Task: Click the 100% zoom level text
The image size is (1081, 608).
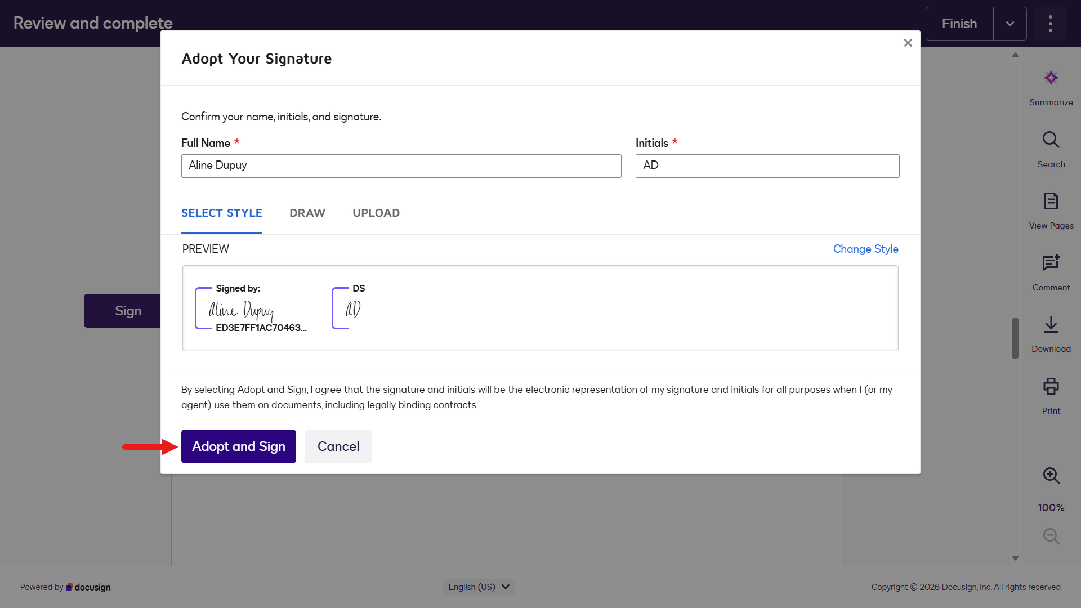Action: (1051, 508)
